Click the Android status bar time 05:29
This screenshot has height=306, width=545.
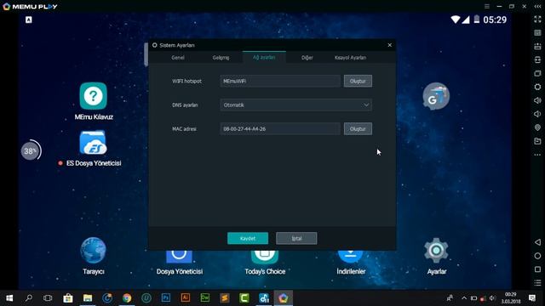(495, 20)
